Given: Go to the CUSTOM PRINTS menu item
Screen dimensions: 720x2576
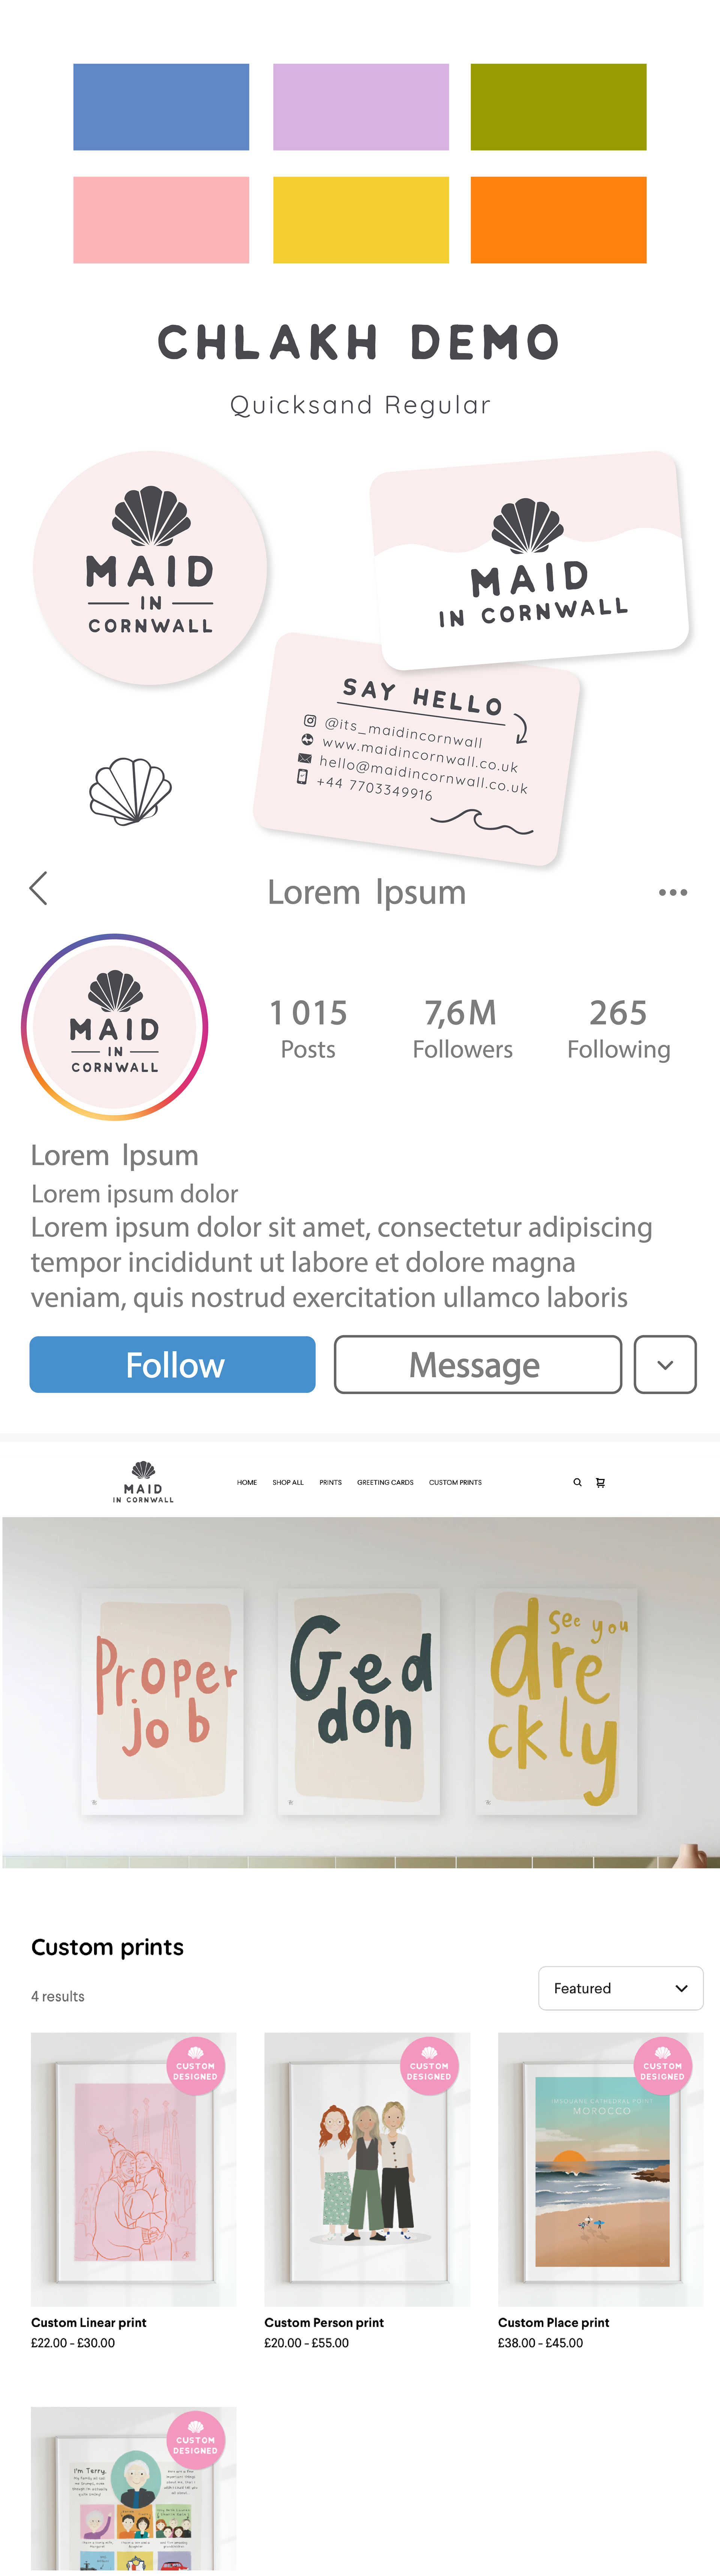Looking at the screenshot, I should 455,1482.
